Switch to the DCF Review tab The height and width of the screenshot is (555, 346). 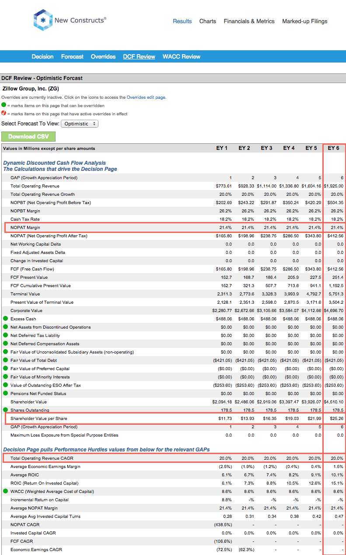[139, 56]
